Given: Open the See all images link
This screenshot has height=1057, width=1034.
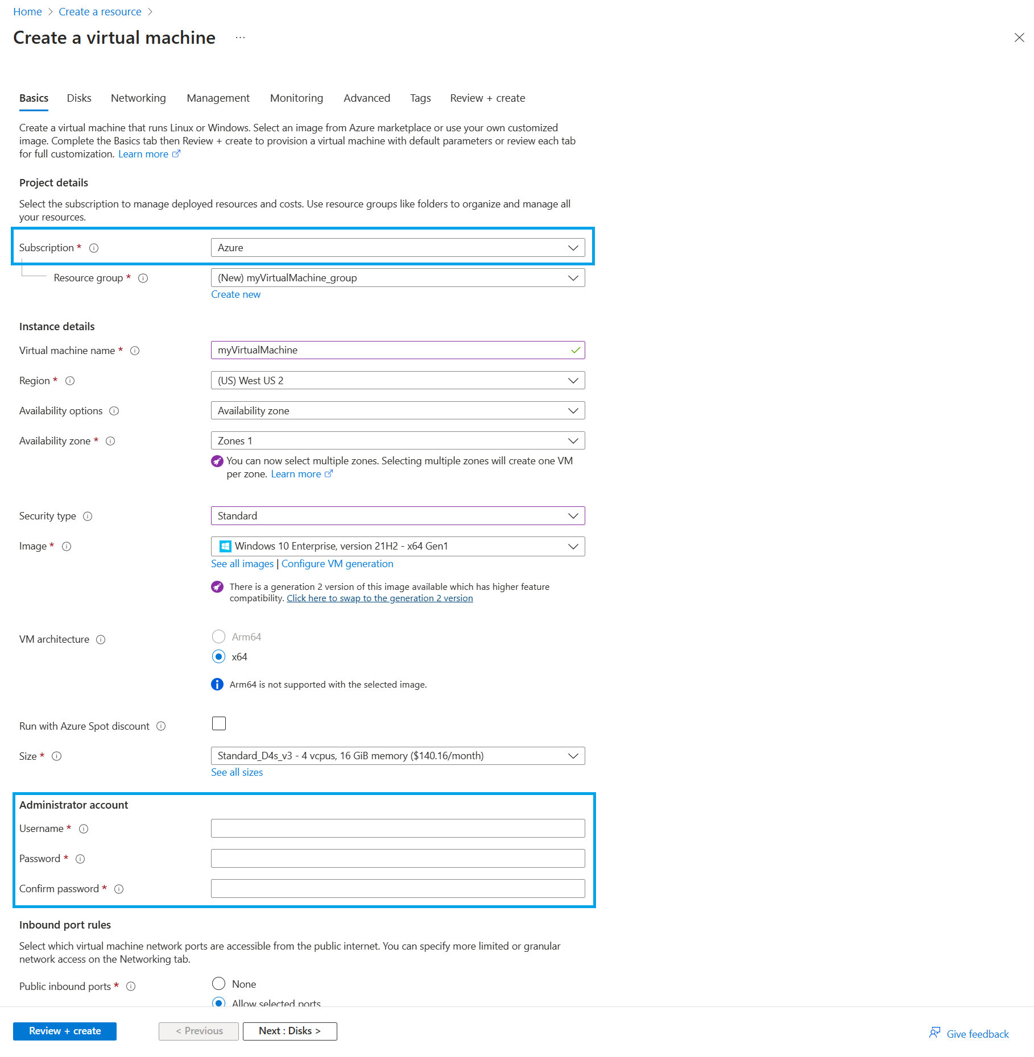Looking at the screenshot, I should [x=242, y=564].
